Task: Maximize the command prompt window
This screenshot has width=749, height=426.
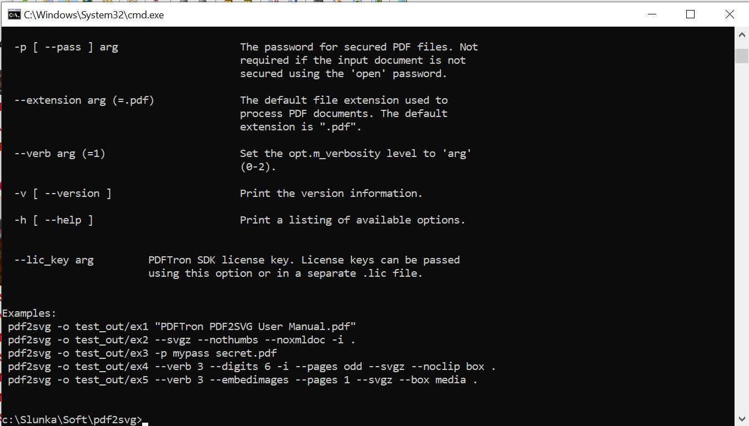Action: [x=690, y=15]
